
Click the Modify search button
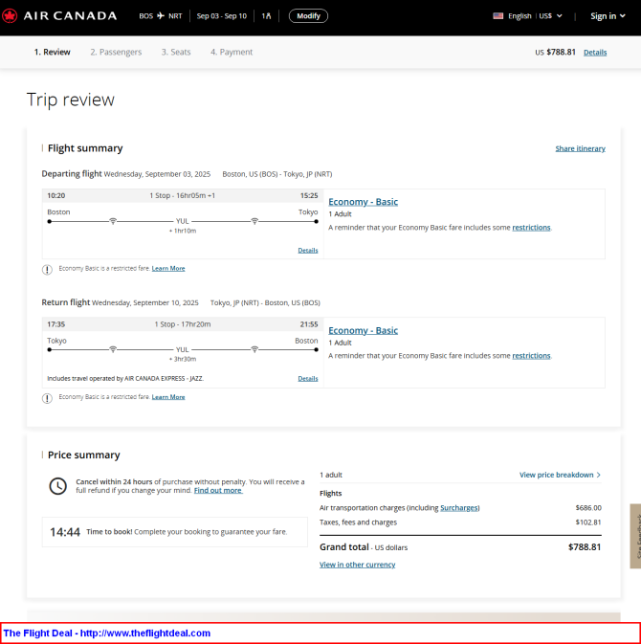(x=308, y=16)
